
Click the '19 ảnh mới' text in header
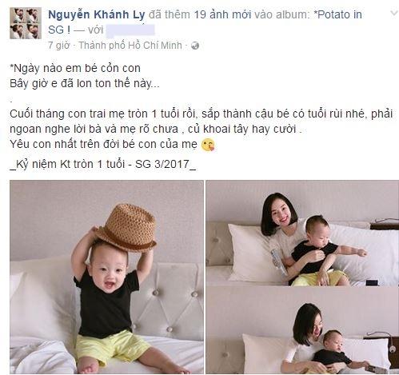(x=222, y=15)
